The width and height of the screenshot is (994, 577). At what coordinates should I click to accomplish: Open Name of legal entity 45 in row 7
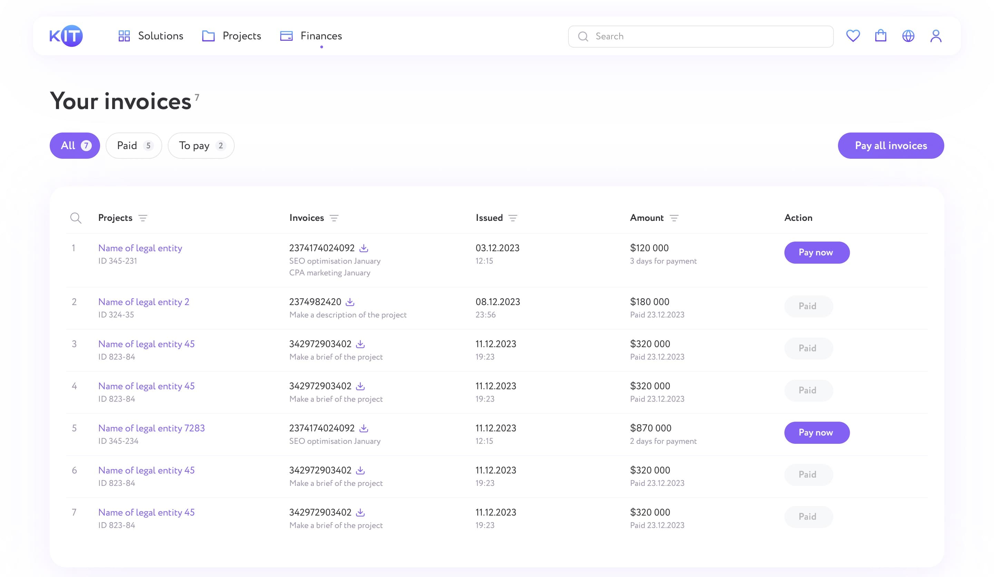pyautogui.click(x=146, y=513)
